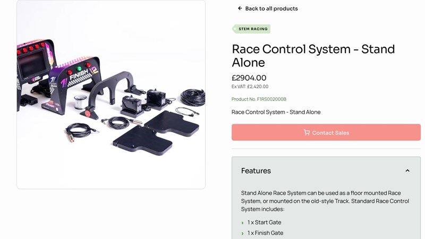
Task: Collapse the Features section using the chevron
Action: pos(407,170)
